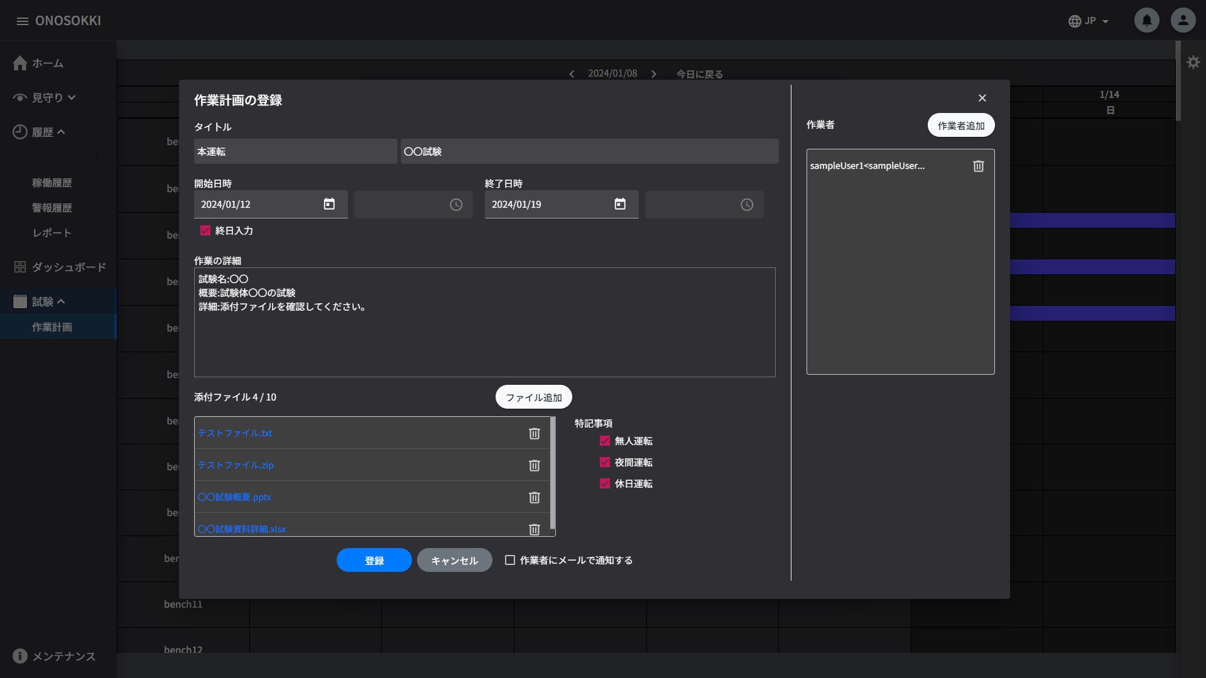Expand the 見守り sidebar menu
The width and height of the screenshot is (1206, 678).
pos(47,97)
